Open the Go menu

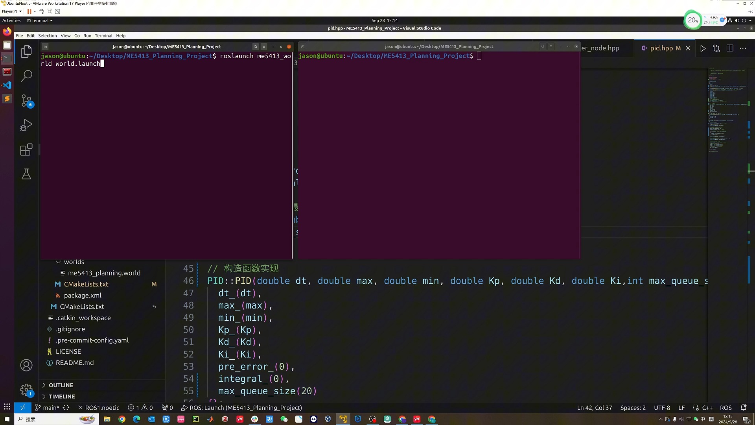point(77,35)
